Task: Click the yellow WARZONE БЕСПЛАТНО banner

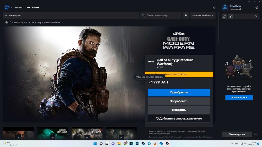Action: 179,74
